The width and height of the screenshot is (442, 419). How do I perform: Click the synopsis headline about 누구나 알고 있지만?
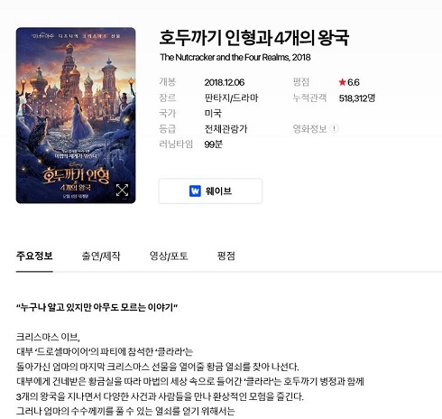pos(97,307)
